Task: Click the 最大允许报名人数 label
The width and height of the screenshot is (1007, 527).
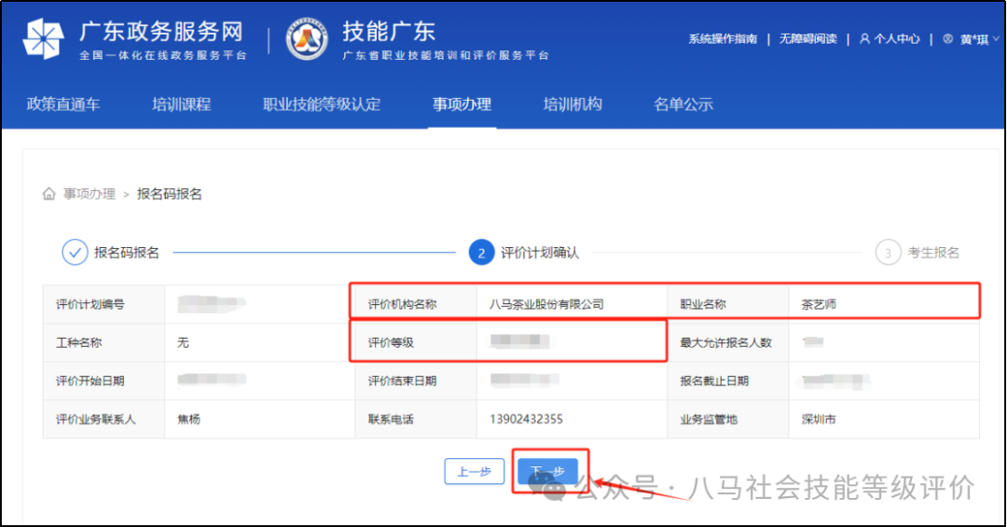Action: click(725, 342)
